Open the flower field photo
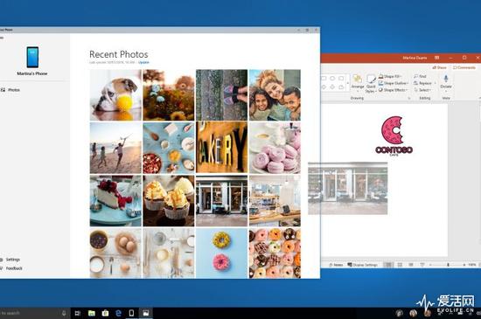The width and height of the screenshot is (481, 319). pyautogui.click(x=169, y=95)
